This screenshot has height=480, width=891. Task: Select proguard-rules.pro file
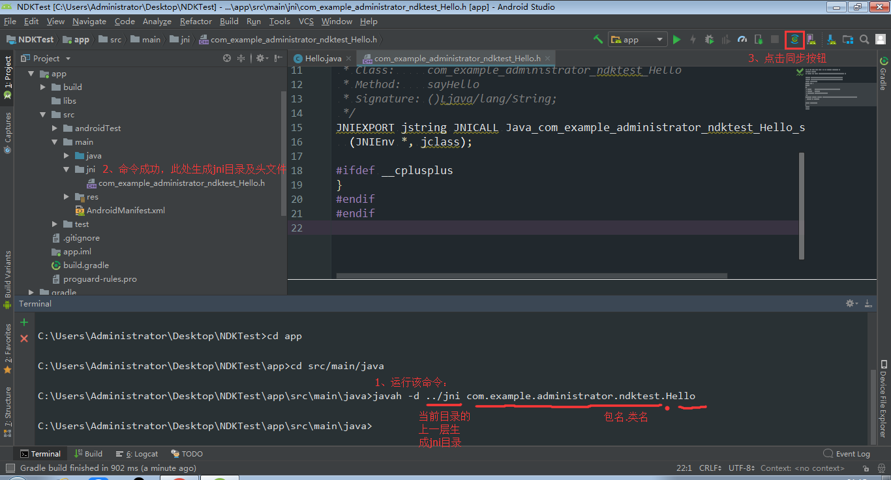[95, 279]
